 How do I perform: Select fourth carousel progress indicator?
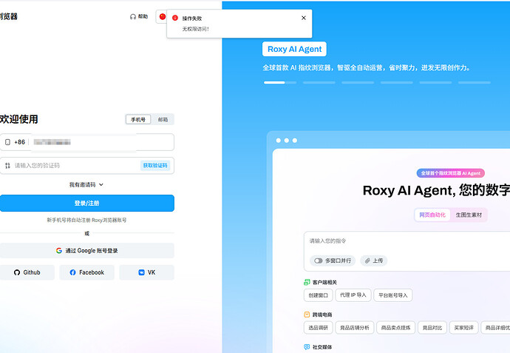pos(397,83)
